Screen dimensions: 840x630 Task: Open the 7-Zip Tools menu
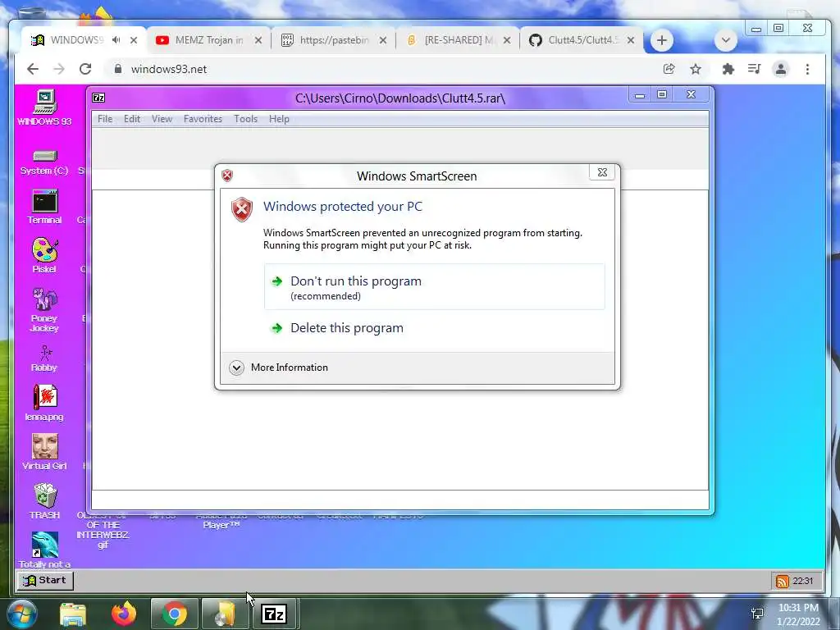pyautogui.click(x=245, y=119)
